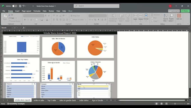This screenshot has width=191, height=108.
Task: Click the Bold formatting icon
Action: (x=25, y=20)
